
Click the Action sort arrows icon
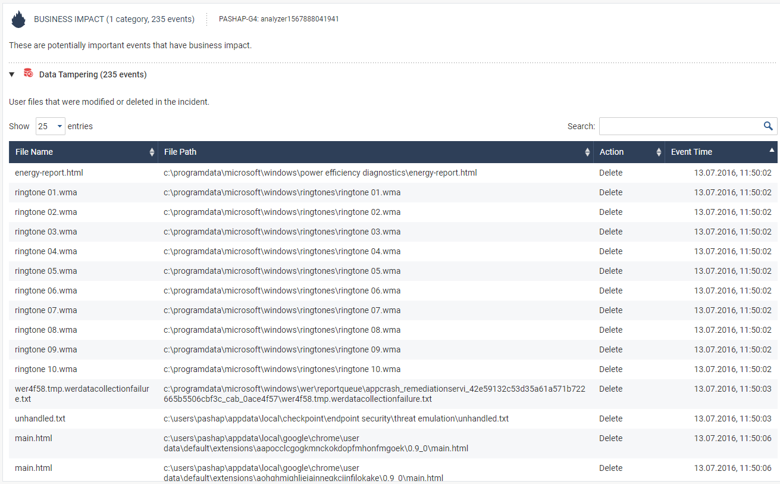pos(659,152)
